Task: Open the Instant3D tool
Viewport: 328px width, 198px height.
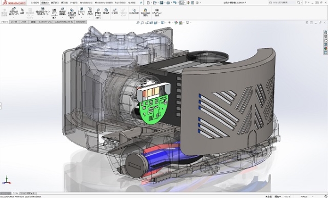Action: pyautogui.click(x=134, y=11)
